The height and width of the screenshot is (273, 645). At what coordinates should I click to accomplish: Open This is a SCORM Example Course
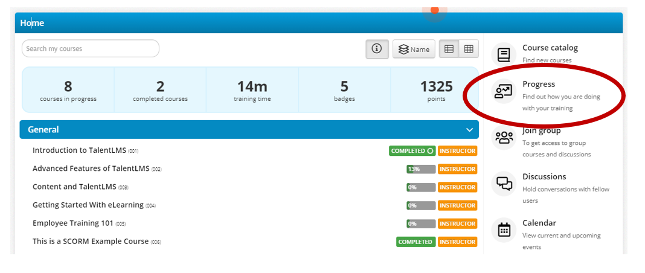point(91,242)
